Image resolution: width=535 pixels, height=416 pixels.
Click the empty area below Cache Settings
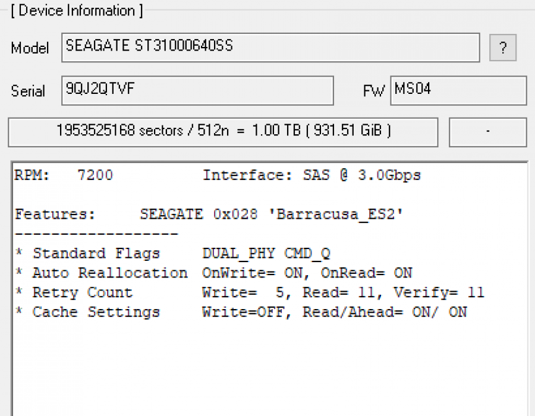click(x=267, y=368)
